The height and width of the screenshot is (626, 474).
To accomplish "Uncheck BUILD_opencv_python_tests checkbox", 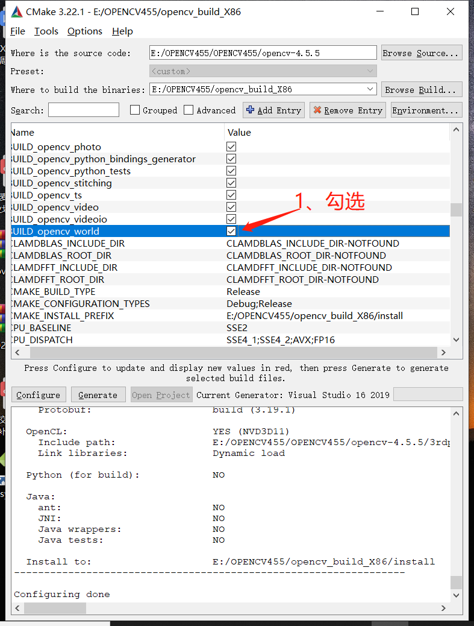I will (x=231, y=171).
